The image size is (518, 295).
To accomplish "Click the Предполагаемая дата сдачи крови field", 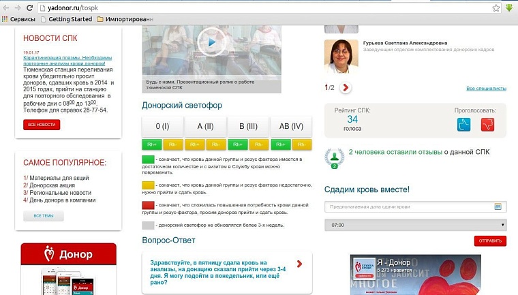I will [416, 206].
